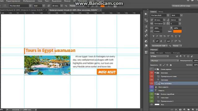This screenshot has width=198, height=111.
Task: Open the 'Изображение' menu
Action: coord(29,1)
